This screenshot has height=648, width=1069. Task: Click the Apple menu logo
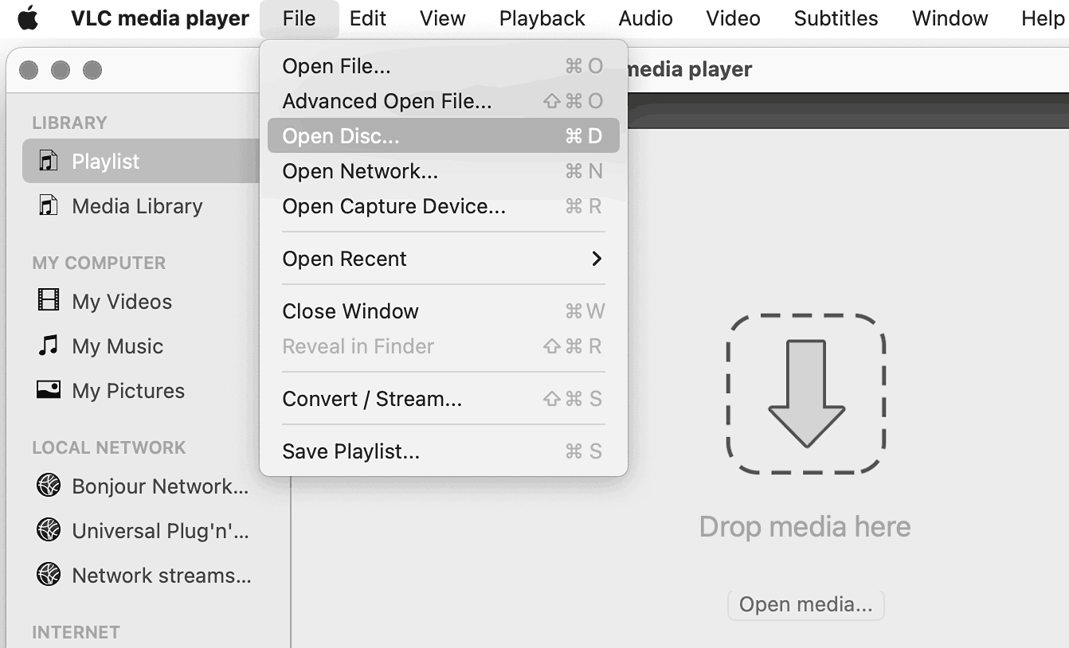(x=28, y=18)
